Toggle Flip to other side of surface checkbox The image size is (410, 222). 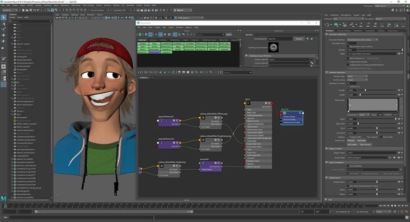tap(348, 47)
